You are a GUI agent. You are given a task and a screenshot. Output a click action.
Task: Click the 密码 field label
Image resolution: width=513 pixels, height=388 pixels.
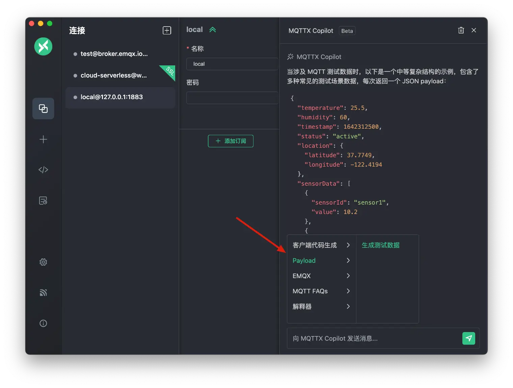coord(193,82)
